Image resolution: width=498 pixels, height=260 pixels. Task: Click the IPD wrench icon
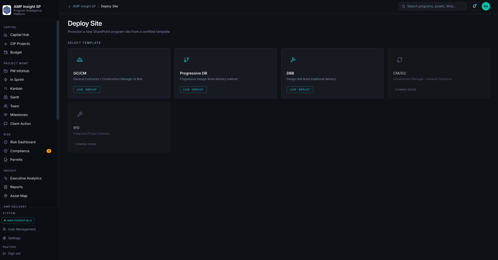coord(80,114)
